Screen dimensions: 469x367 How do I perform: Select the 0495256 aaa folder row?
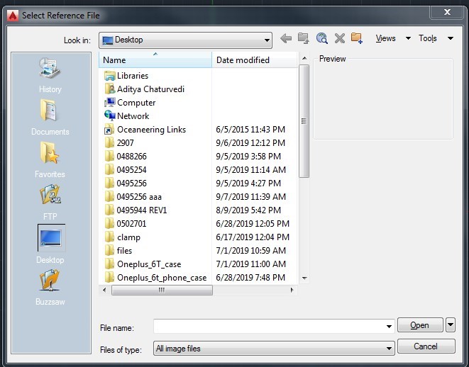tap(197, 197)
